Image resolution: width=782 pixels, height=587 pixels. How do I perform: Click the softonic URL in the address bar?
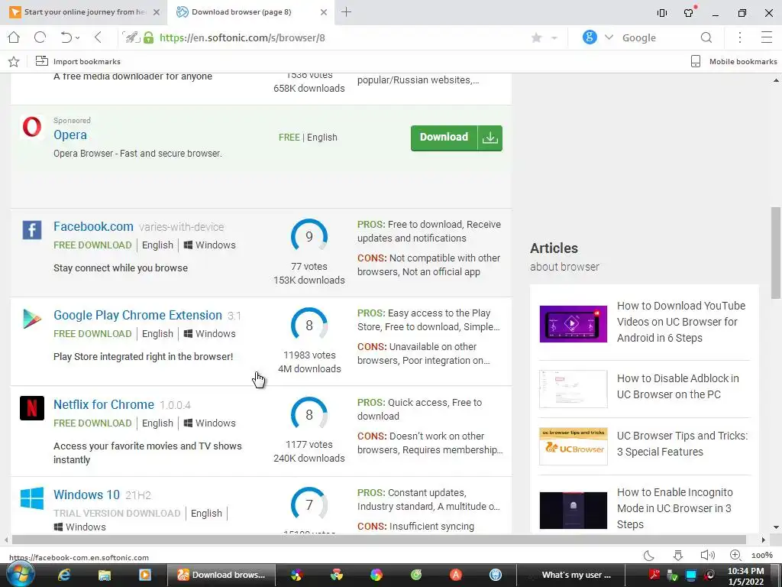[242, 38]
